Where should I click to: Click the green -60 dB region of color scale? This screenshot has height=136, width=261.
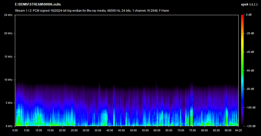[x=242, y=70]
